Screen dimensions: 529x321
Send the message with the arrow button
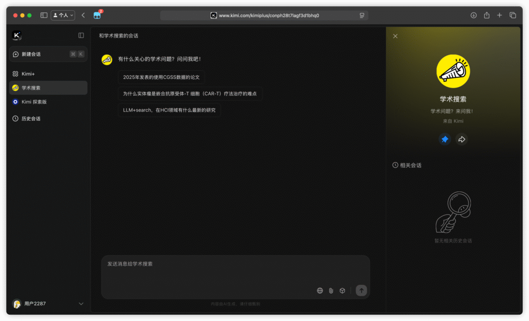point(361,291)
